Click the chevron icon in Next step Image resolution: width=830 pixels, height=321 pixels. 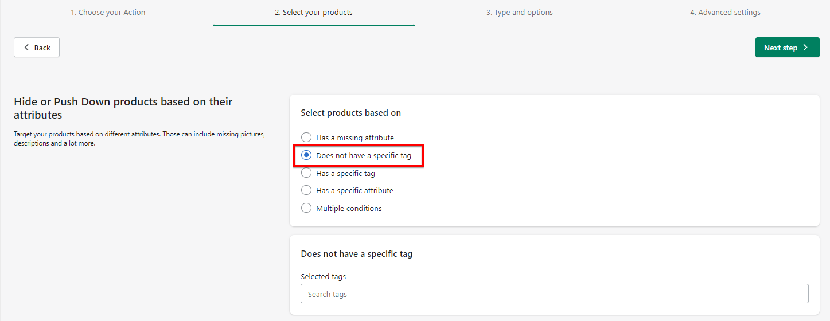coord(805,48)
